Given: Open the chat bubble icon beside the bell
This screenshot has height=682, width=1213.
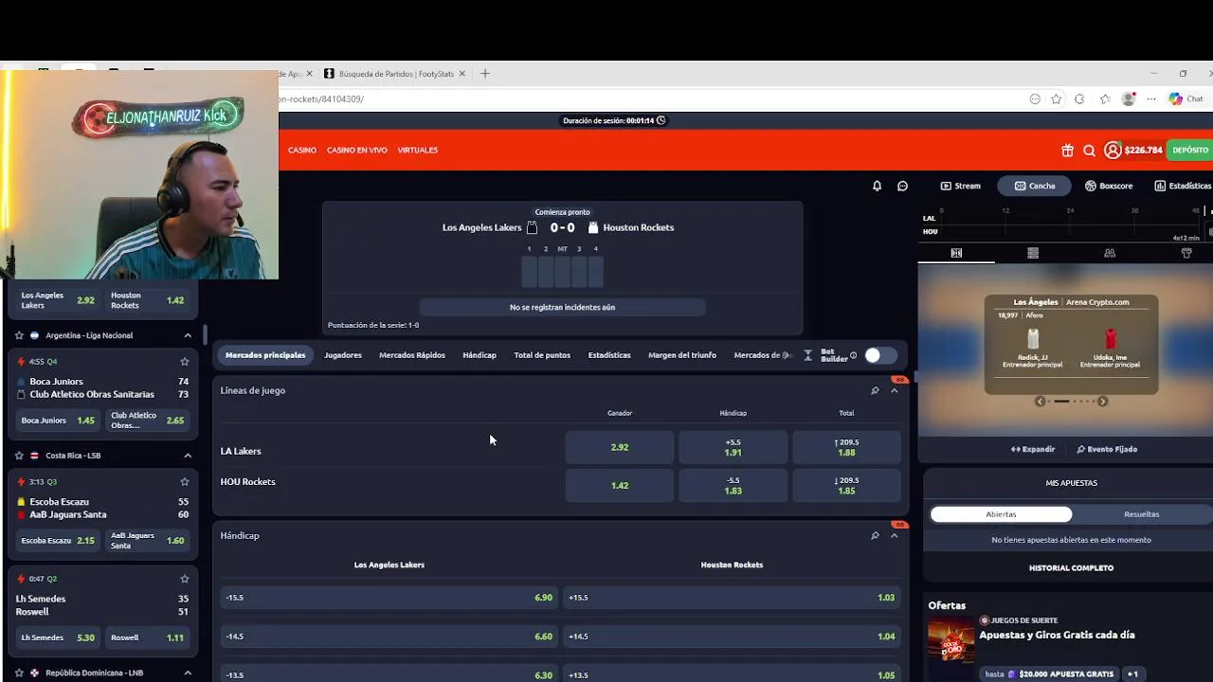Looking at the screenshot, I should pos(902,186).
